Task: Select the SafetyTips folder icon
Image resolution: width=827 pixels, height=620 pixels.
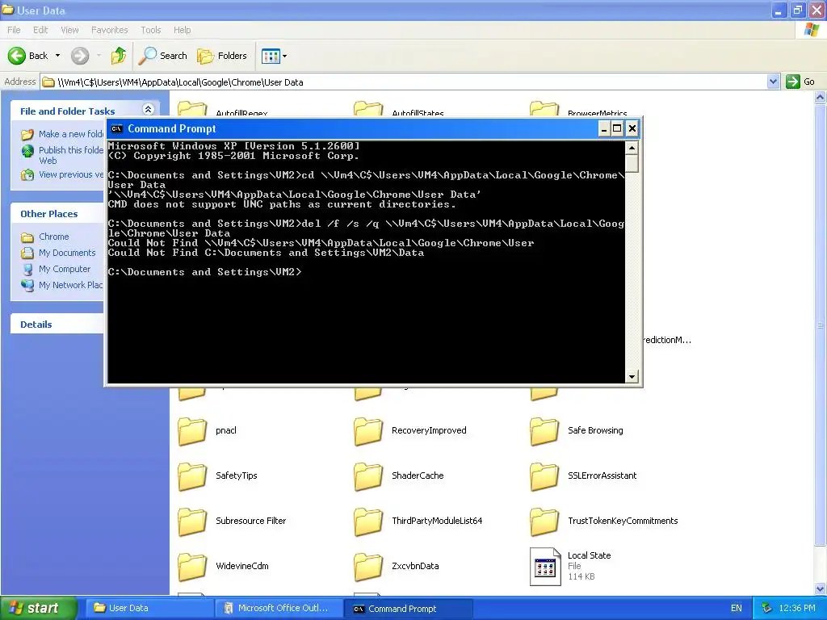Action: (x=192, y=476)
